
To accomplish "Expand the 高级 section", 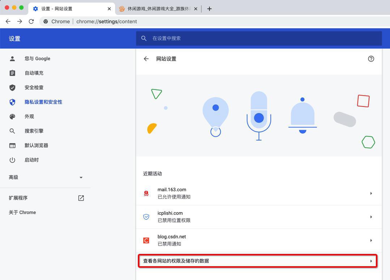I will pyautogui.click(x=45, y=177).
